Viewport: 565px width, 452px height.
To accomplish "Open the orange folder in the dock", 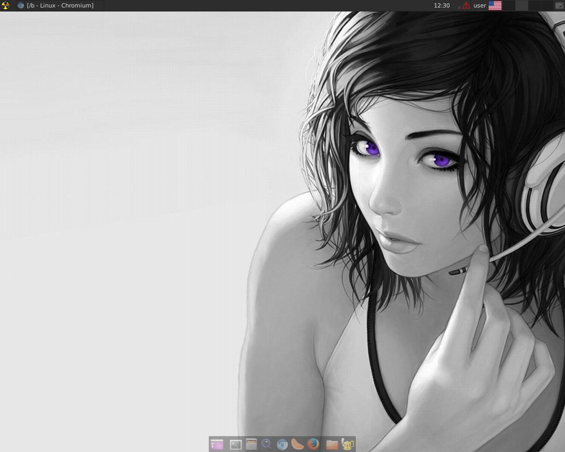I will coord(332,444).
